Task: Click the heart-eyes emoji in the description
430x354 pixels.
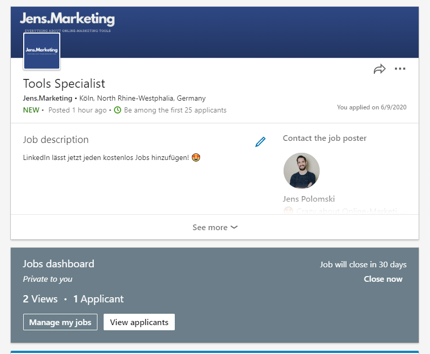Action: (x=196, y=157)
